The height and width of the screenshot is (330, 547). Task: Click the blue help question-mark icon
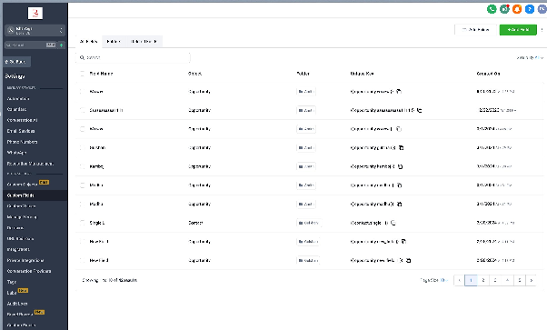[530, 9]
